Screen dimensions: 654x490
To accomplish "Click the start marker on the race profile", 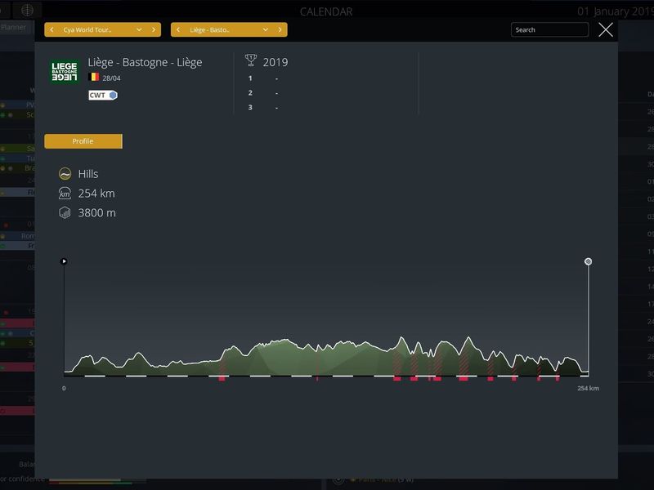I will [x=64, y=261].
